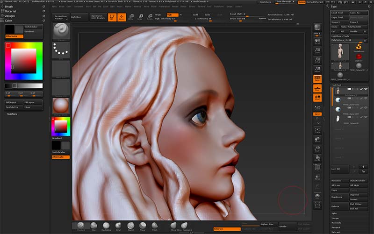Collapse the SubTool section header
374x234 pixels.
(x=337, y=85)
